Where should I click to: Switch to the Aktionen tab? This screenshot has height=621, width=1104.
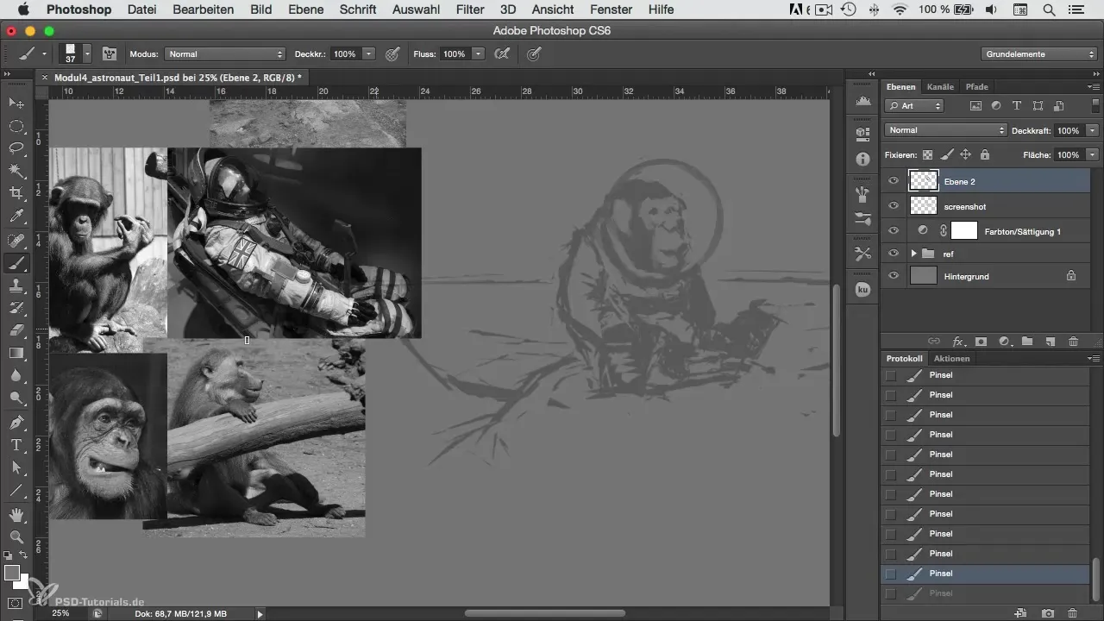click(951, 359)
